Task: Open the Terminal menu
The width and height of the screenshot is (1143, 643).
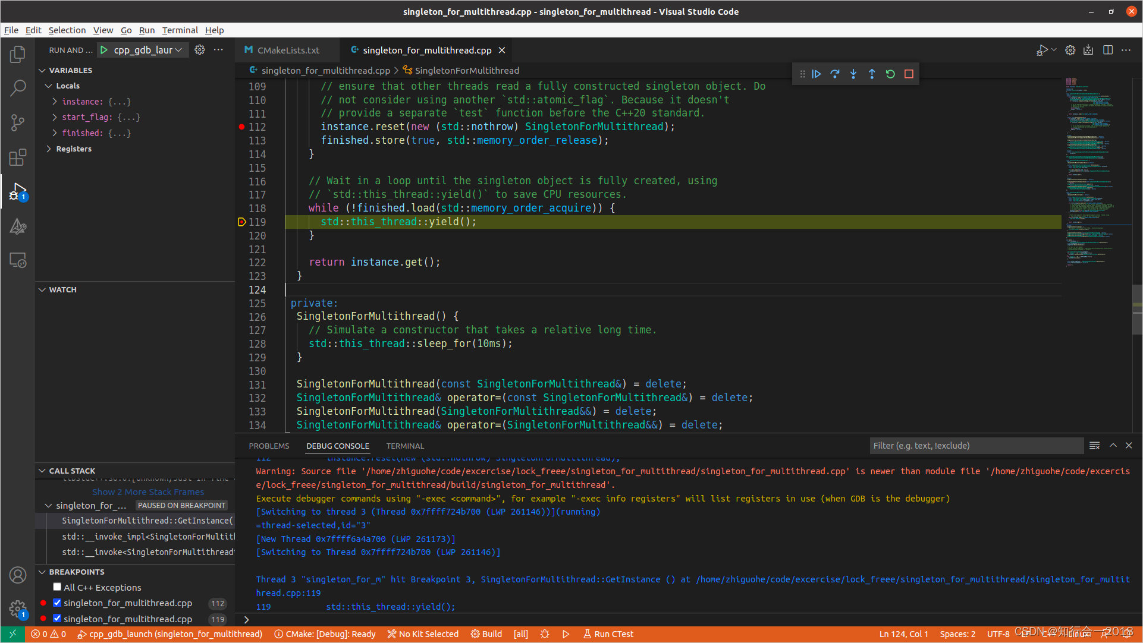Action: pos(180,30)
